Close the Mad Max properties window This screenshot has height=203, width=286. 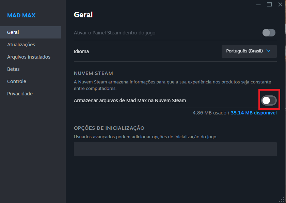(280, 4)
